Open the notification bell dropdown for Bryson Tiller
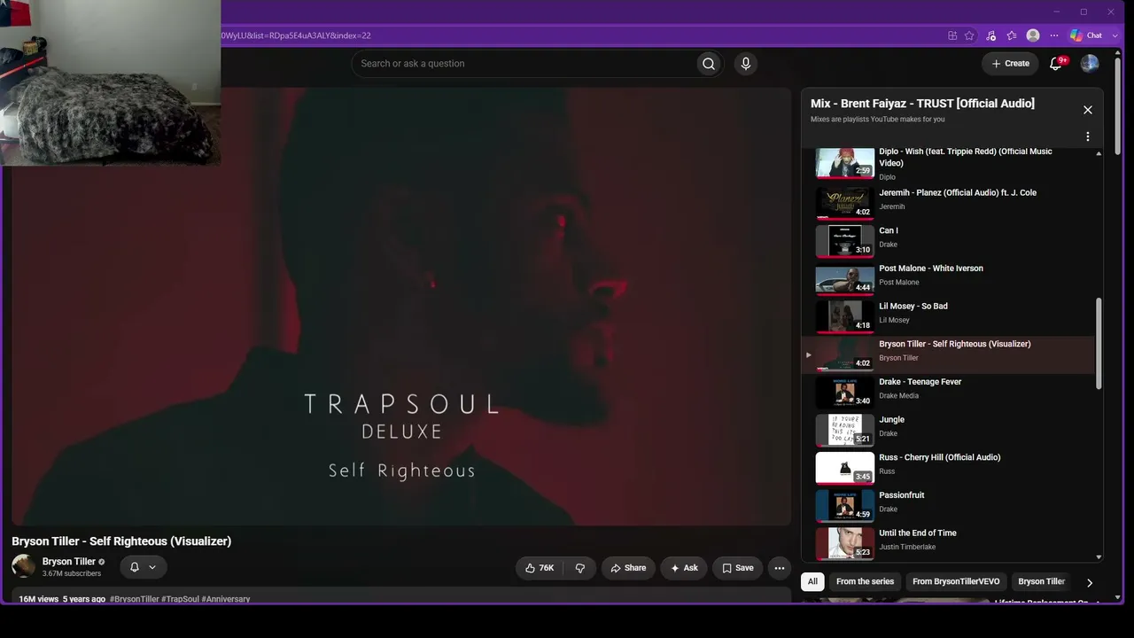 (143, 567)
